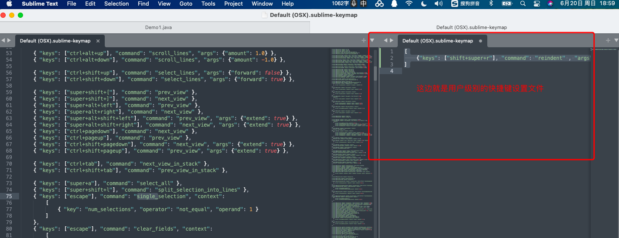Open the Baidu cloud menu bar icon
Image resolution: width=619 pixels, height=238 pixels.
tap(379, 3)
